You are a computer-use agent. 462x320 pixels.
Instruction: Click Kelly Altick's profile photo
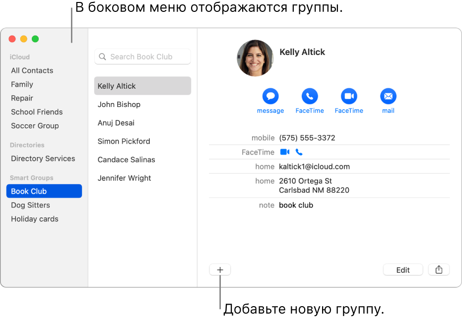click(255, 58)
